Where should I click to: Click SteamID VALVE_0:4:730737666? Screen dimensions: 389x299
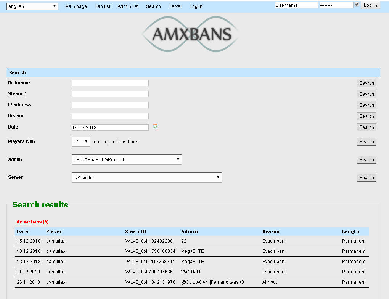pos(149,272)
